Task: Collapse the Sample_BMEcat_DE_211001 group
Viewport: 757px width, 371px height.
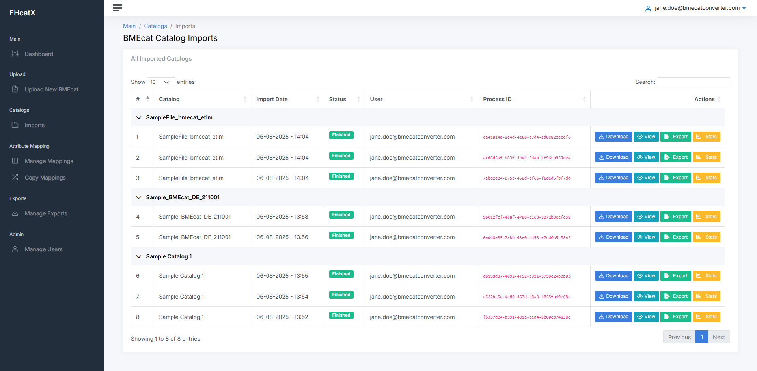Action: coord(139,197)
